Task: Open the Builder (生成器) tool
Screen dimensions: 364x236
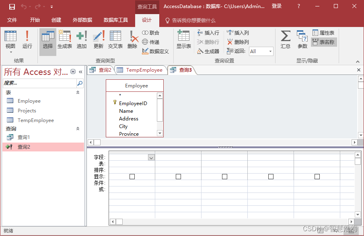Action: (x=208, y=51)
